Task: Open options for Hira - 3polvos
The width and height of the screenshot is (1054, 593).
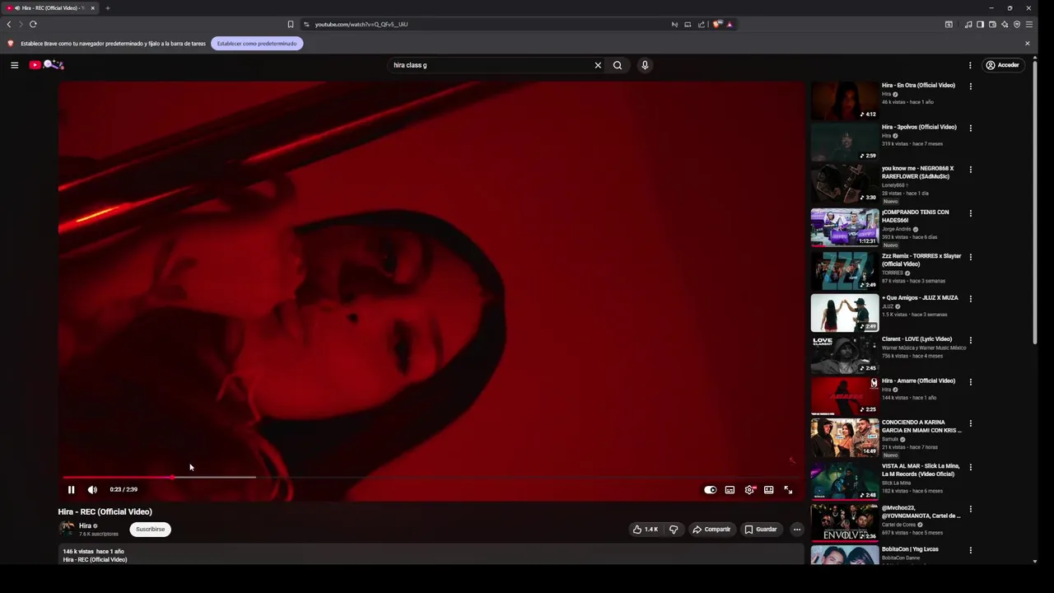Action: coord(970,128)
